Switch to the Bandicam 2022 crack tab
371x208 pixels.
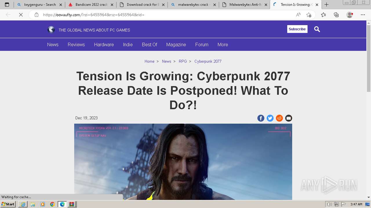[91, 5]
